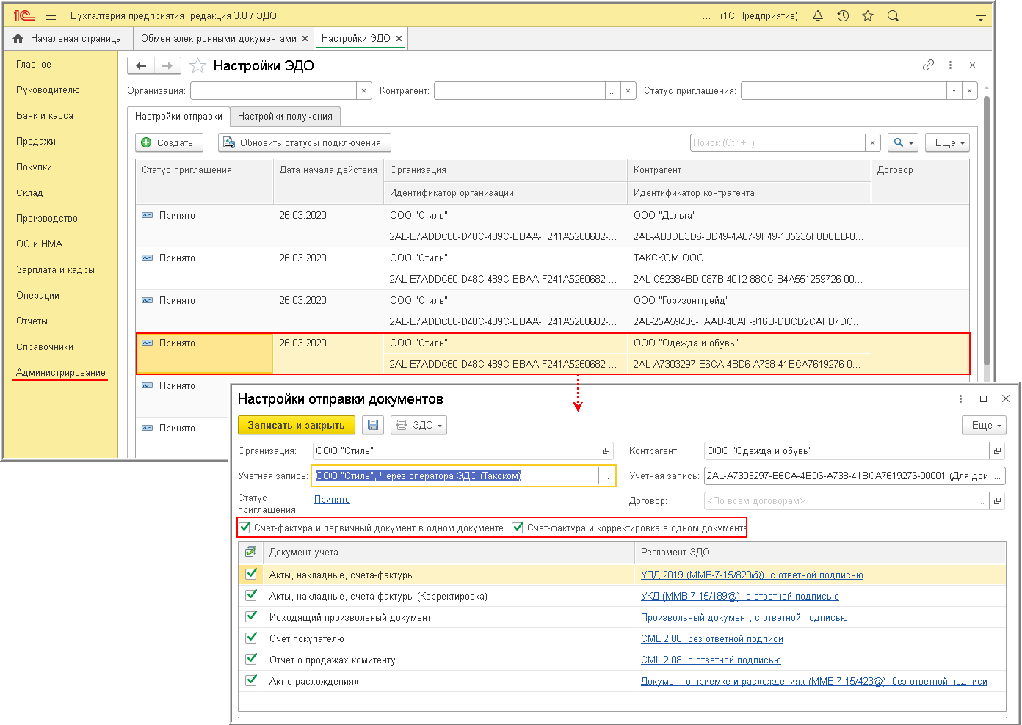This screenshot has height=725, width=1022.
Task: Toggle Счет-фактура и корректировка checkbox
Action: click(518, 528)
